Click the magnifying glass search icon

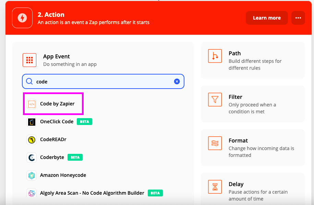pyautogui.click(x=29, y=81)
